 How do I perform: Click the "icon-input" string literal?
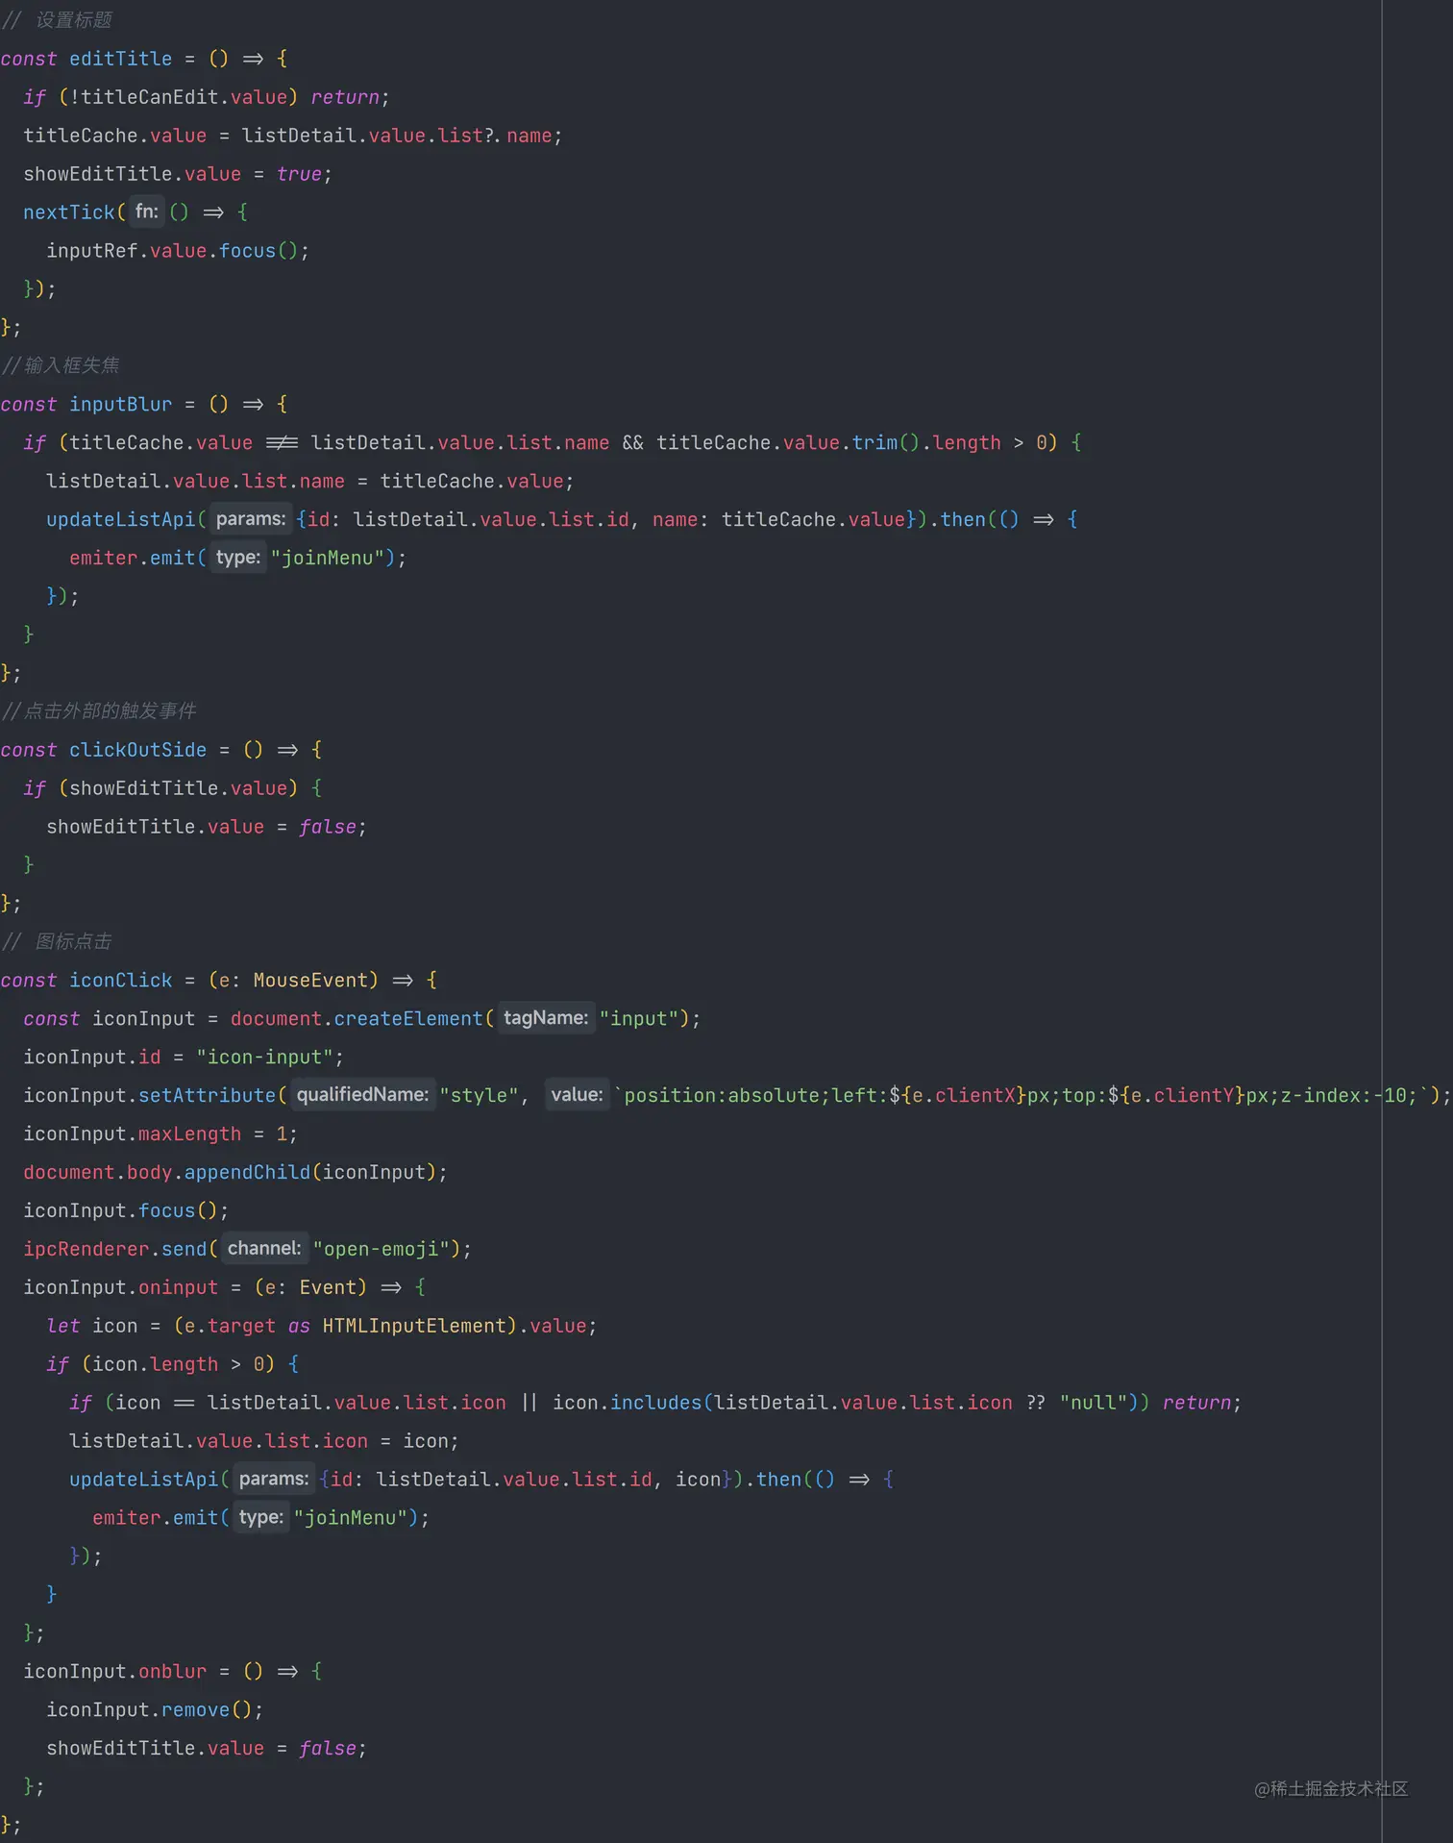264,1058
